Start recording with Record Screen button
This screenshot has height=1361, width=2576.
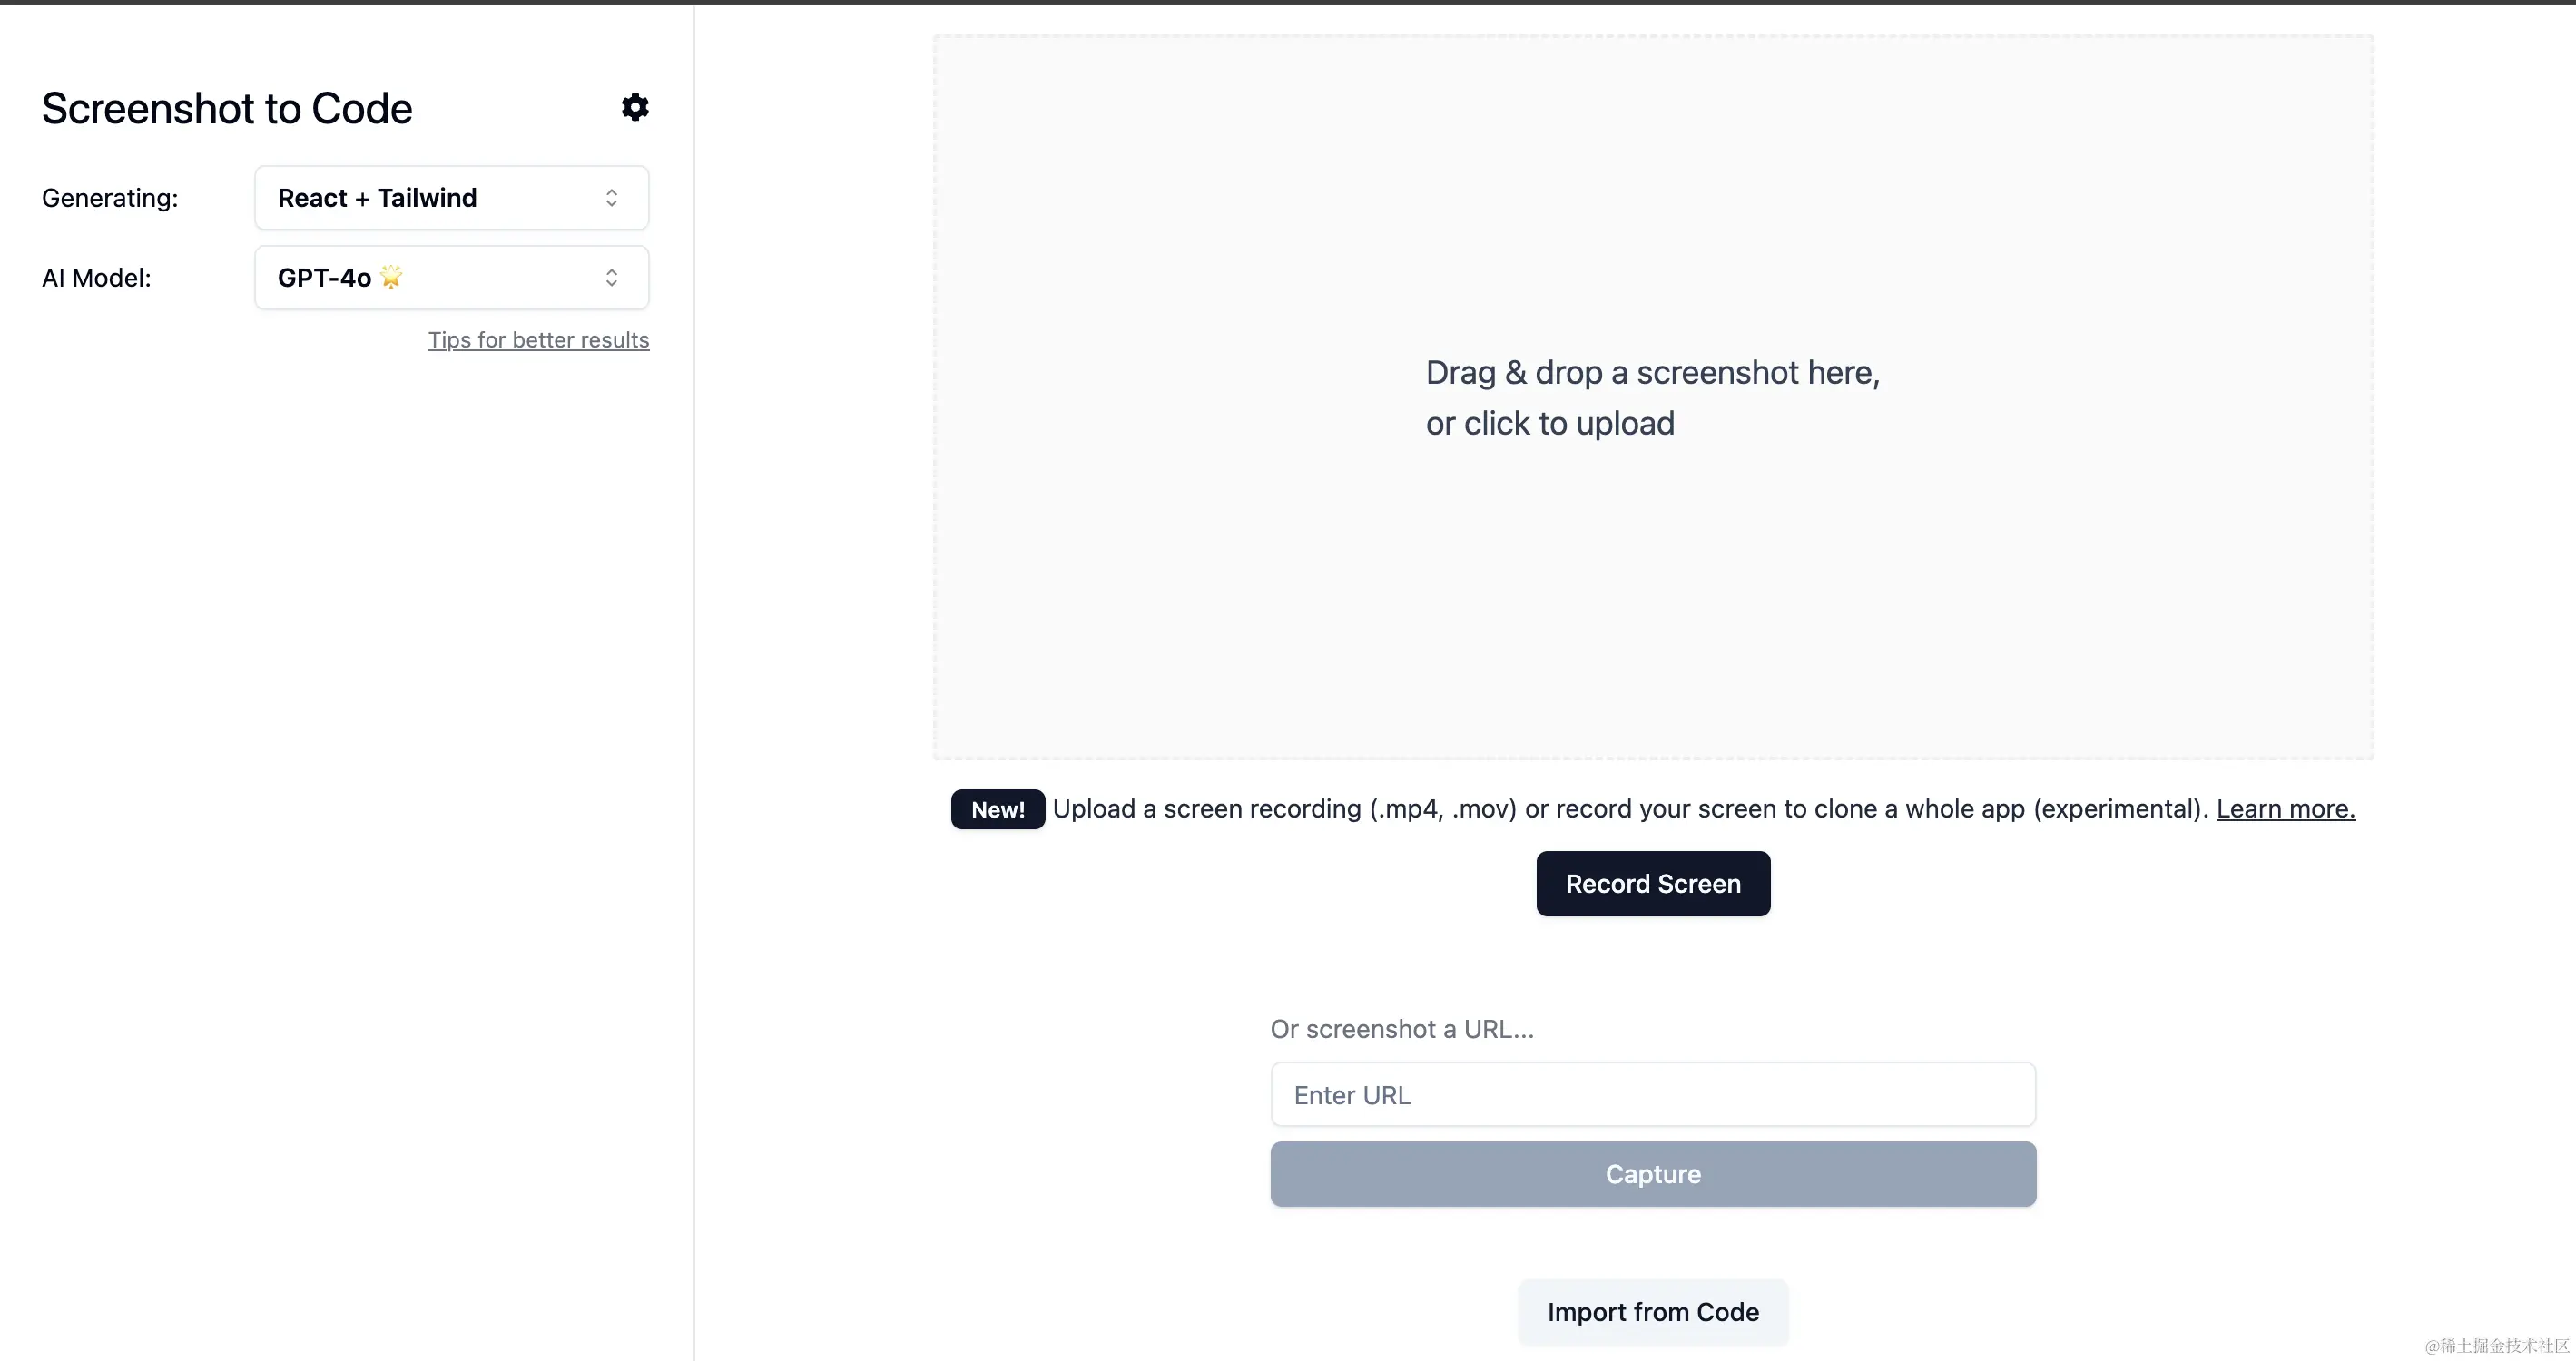pyautogui.click(x=1653, y=884)
